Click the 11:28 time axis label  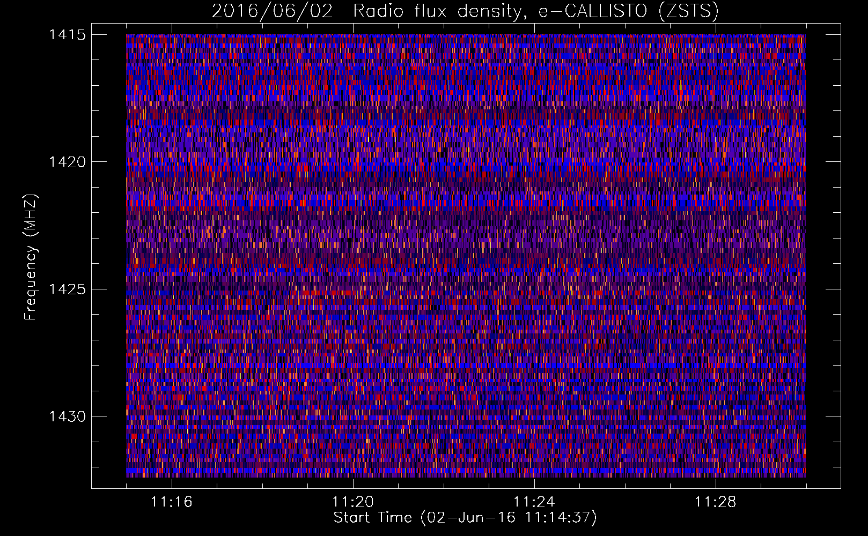(716, 502)
